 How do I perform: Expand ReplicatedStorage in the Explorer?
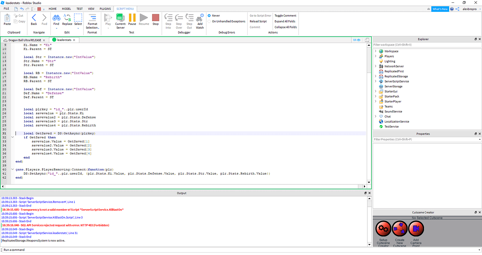click(375, 76)
